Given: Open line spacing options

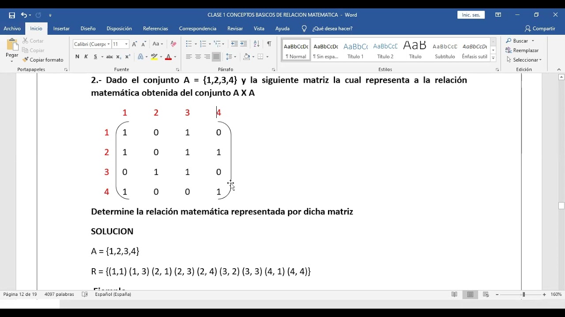Looking at the screenshot, I should [x=231, y=57].
